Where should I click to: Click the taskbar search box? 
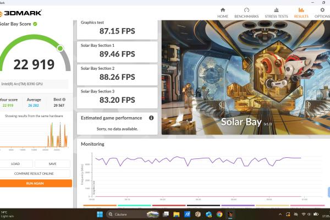click(133, 215)
